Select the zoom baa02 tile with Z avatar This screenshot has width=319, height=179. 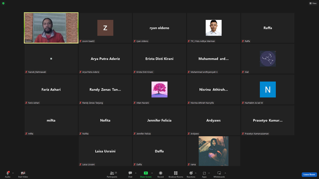(x=105, y=28)
